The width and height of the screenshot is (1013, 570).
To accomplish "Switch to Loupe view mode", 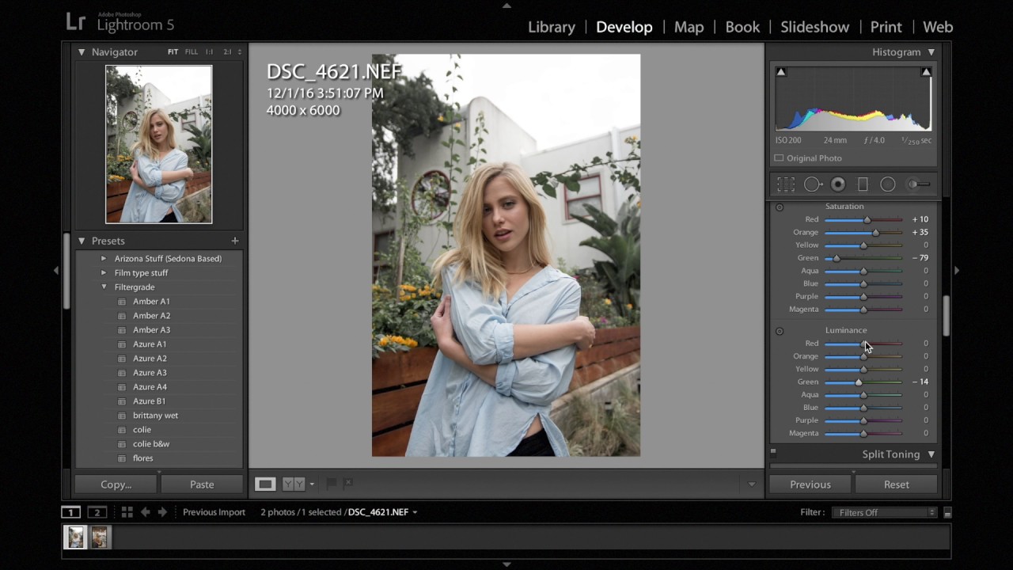I will 265,484.
